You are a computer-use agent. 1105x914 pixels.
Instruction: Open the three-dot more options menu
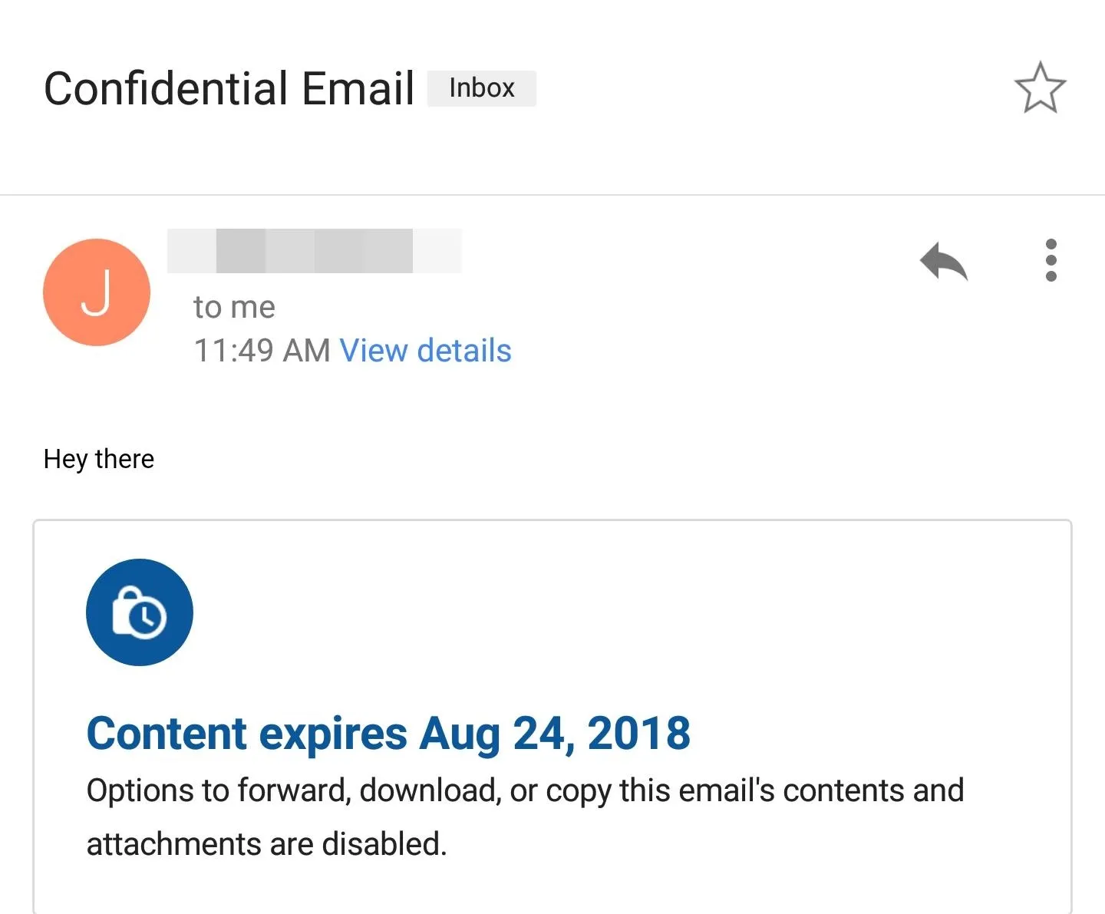[1051, 260]
